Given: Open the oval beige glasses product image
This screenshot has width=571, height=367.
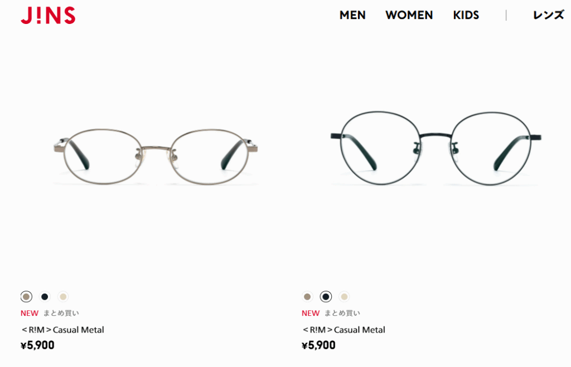Looking at the screenshot, I should click(x=156, y=156).
